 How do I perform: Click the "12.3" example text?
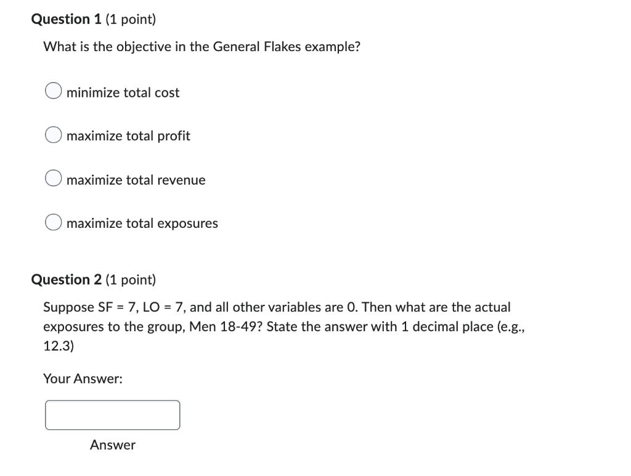(56, 346)
